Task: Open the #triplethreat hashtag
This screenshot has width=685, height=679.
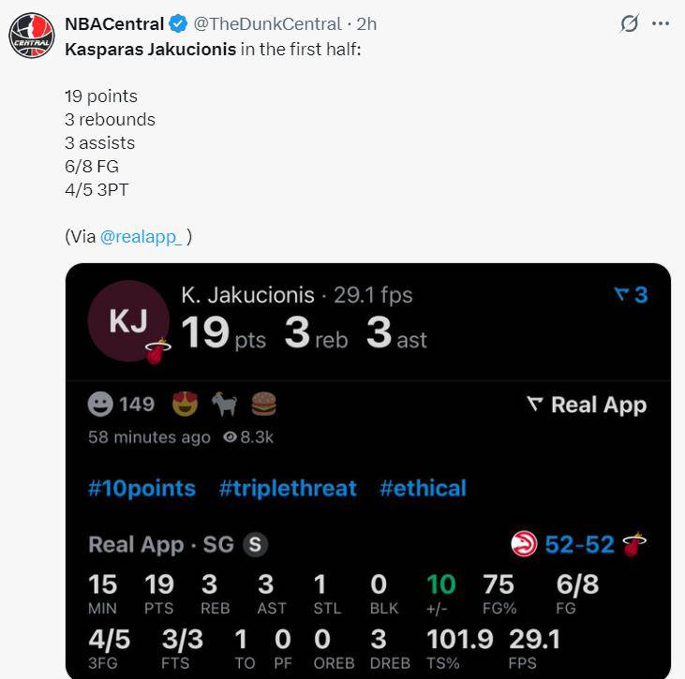Action: click(x=288, y=488)
